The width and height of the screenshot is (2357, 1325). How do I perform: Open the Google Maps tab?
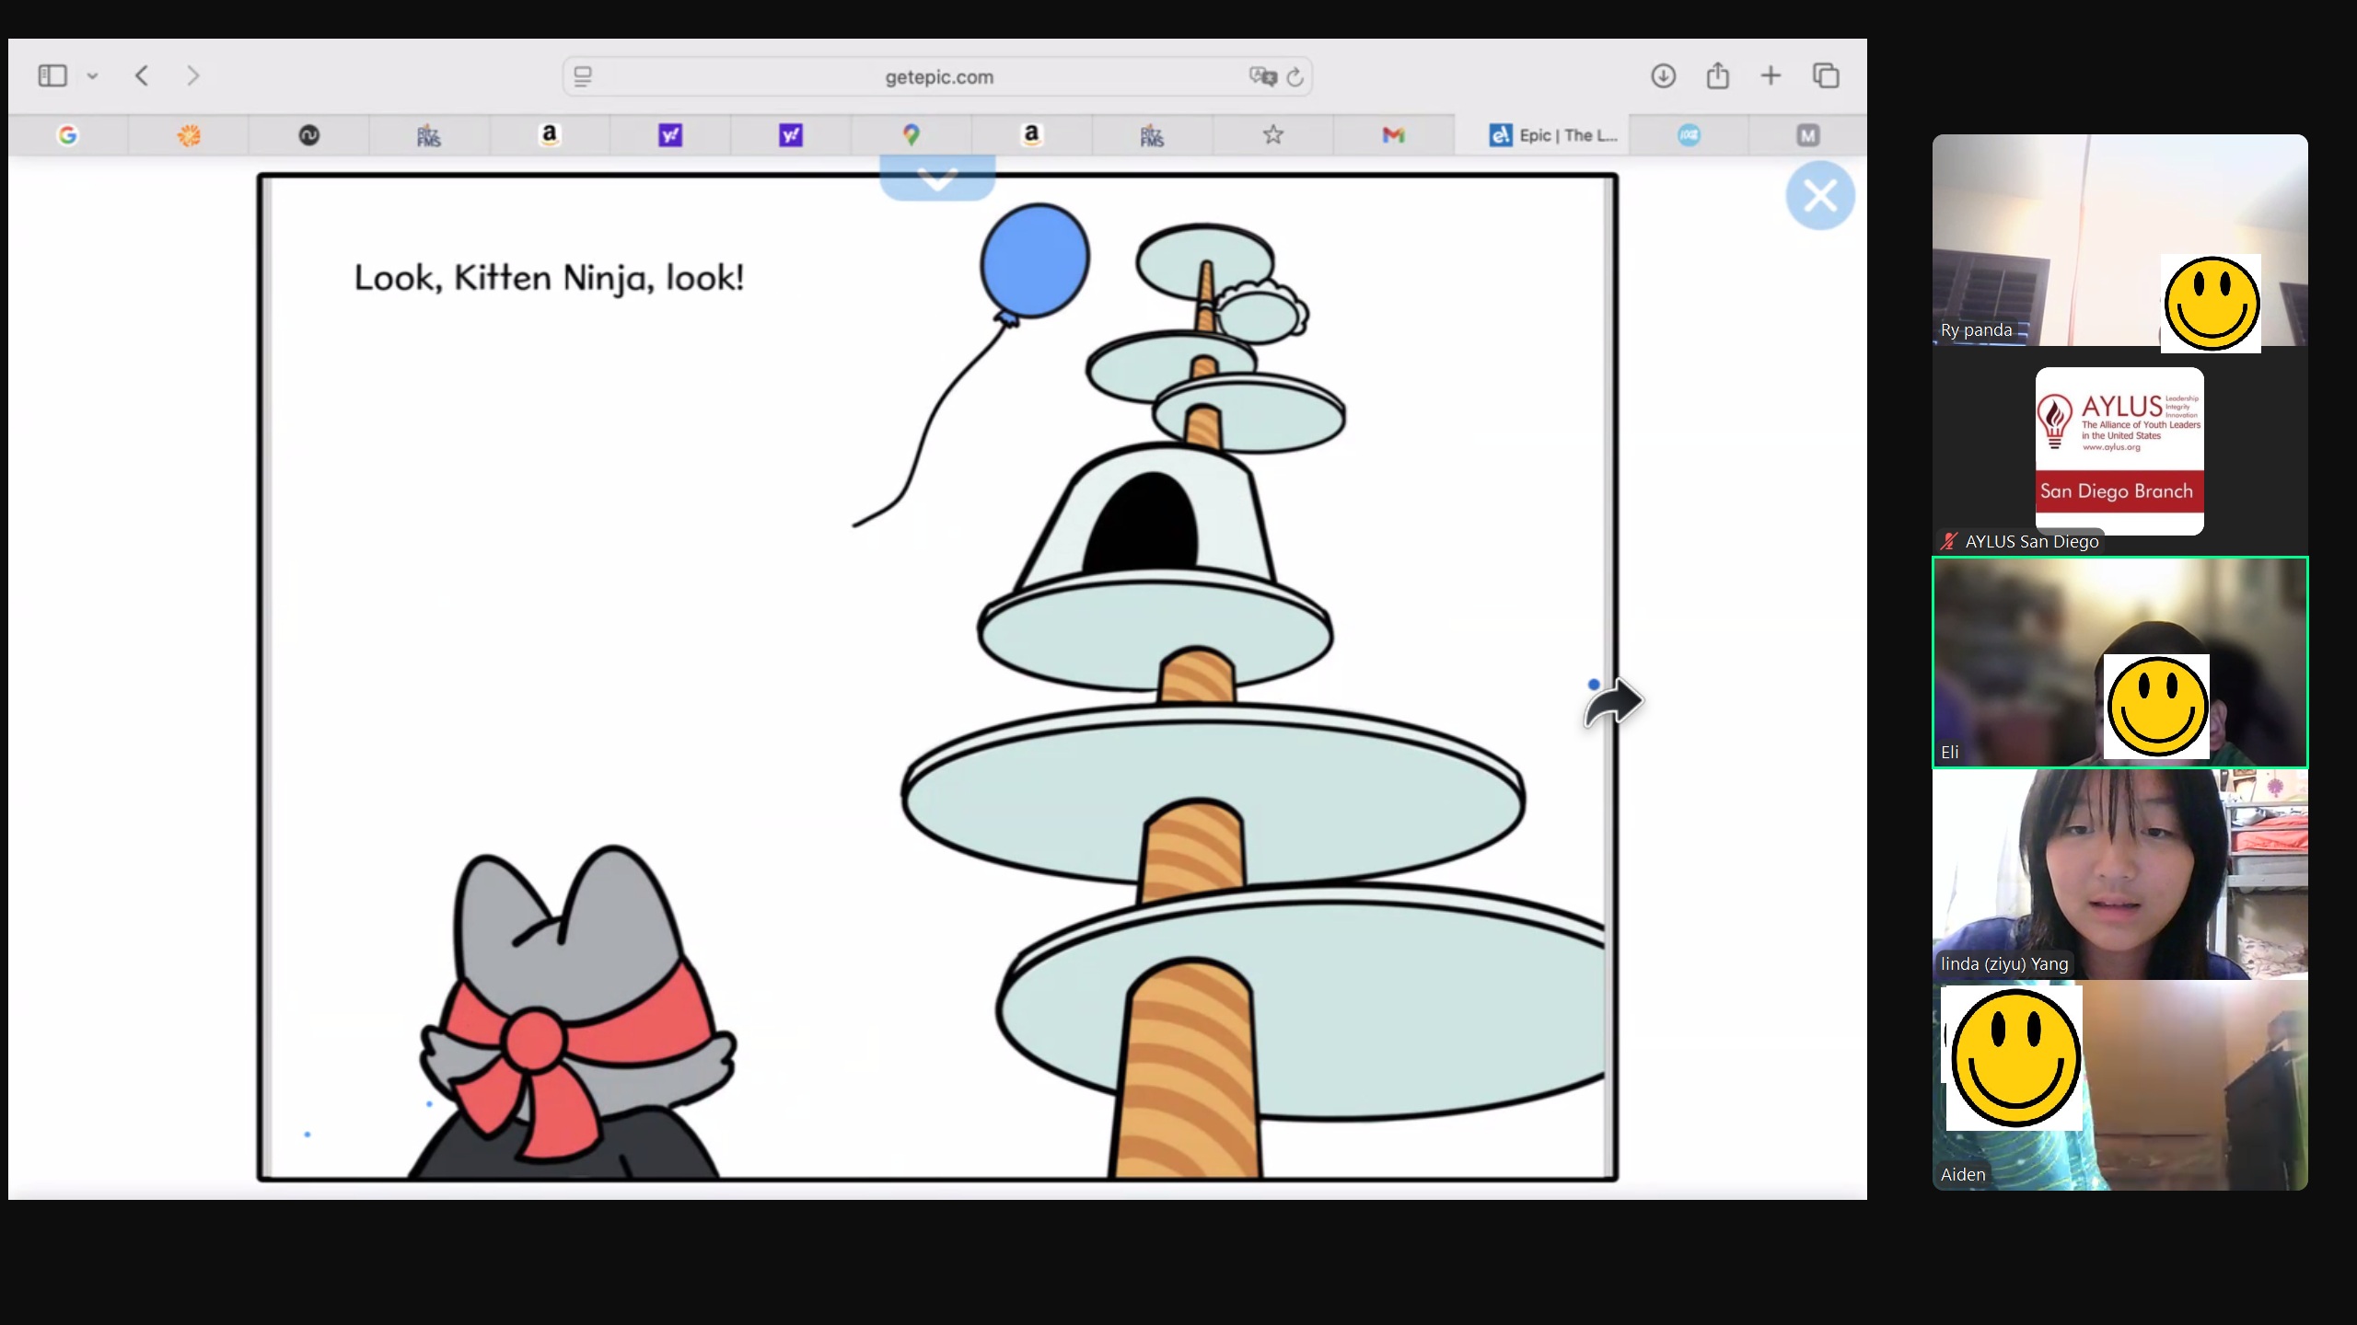911,135
